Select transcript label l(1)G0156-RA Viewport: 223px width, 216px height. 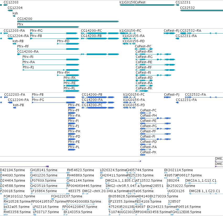point(134,36)
